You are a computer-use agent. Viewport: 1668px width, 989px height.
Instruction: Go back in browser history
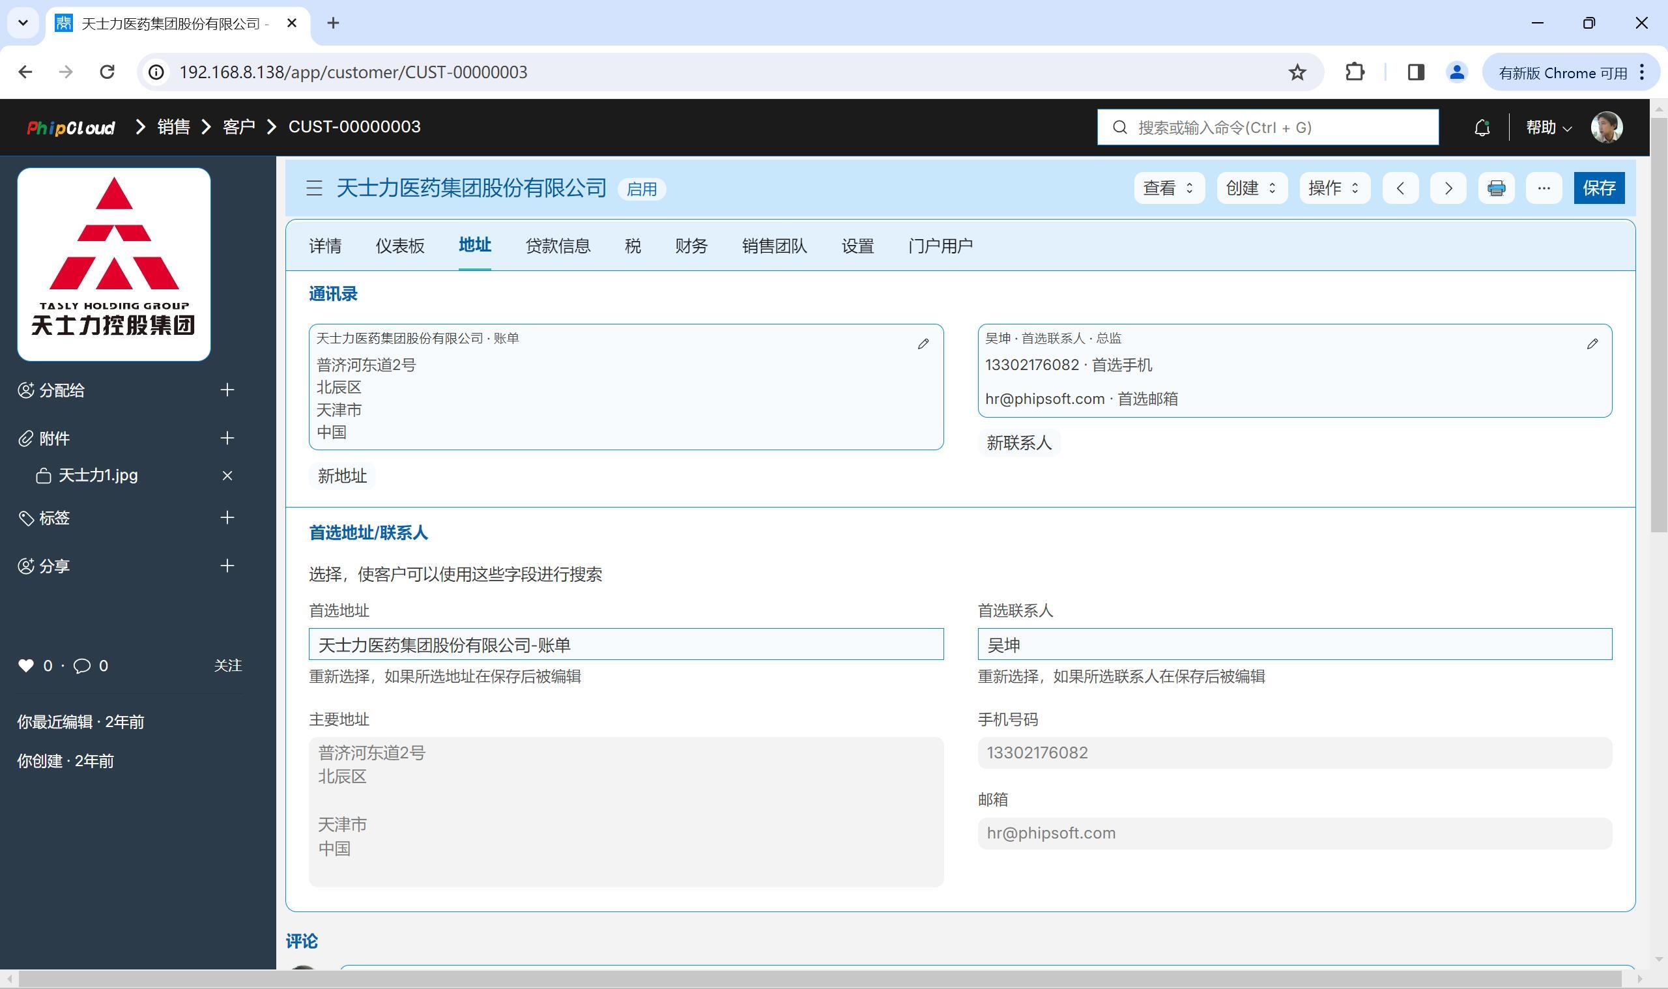coord(25,72)
